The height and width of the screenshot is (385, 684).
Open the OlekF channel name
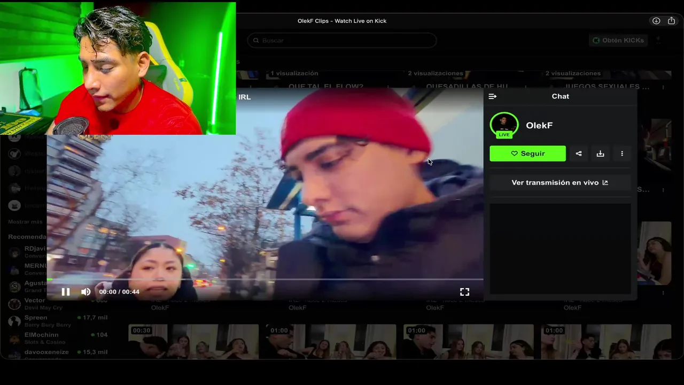coord(539,125)
